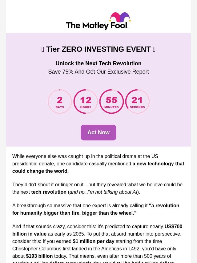Viewport: 197px width, 263px height.
Task: Click the Tier ZERO INVESTING EVENT headline
Action: (x=98, y=49)
